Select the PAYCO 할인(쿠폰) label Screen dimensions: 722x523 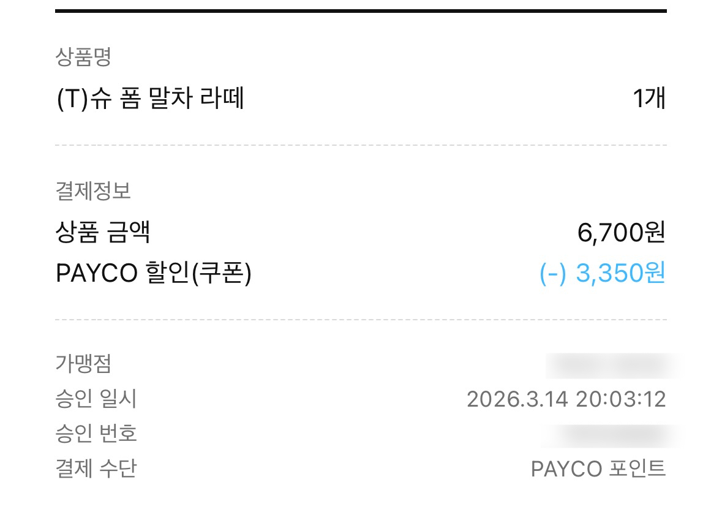[153, 273]
